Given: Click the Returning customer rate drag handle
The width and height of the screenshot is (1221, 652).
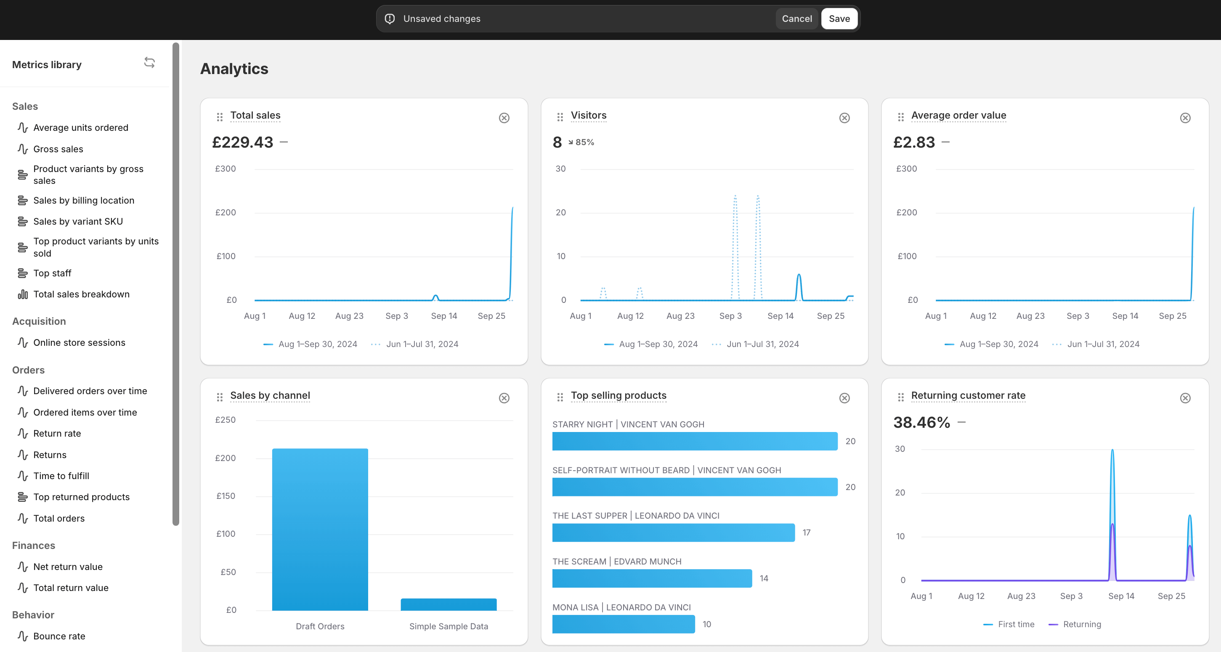Looking at the screenshot, I should click(x=900, y=397).
